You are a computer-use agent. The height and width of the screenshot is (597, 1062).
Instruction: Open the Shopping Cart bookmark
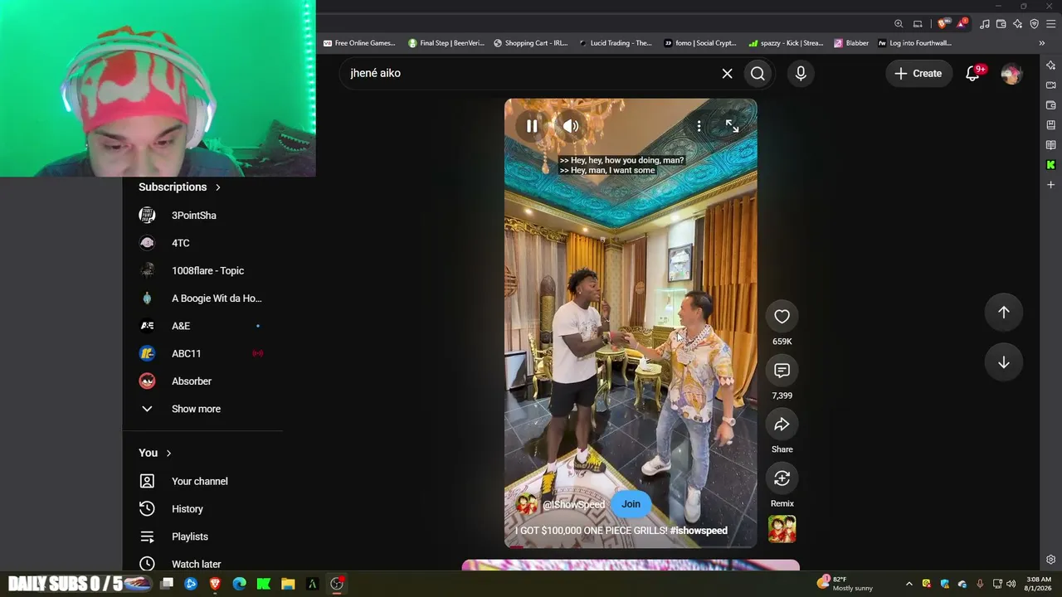[x=531, y=43]
